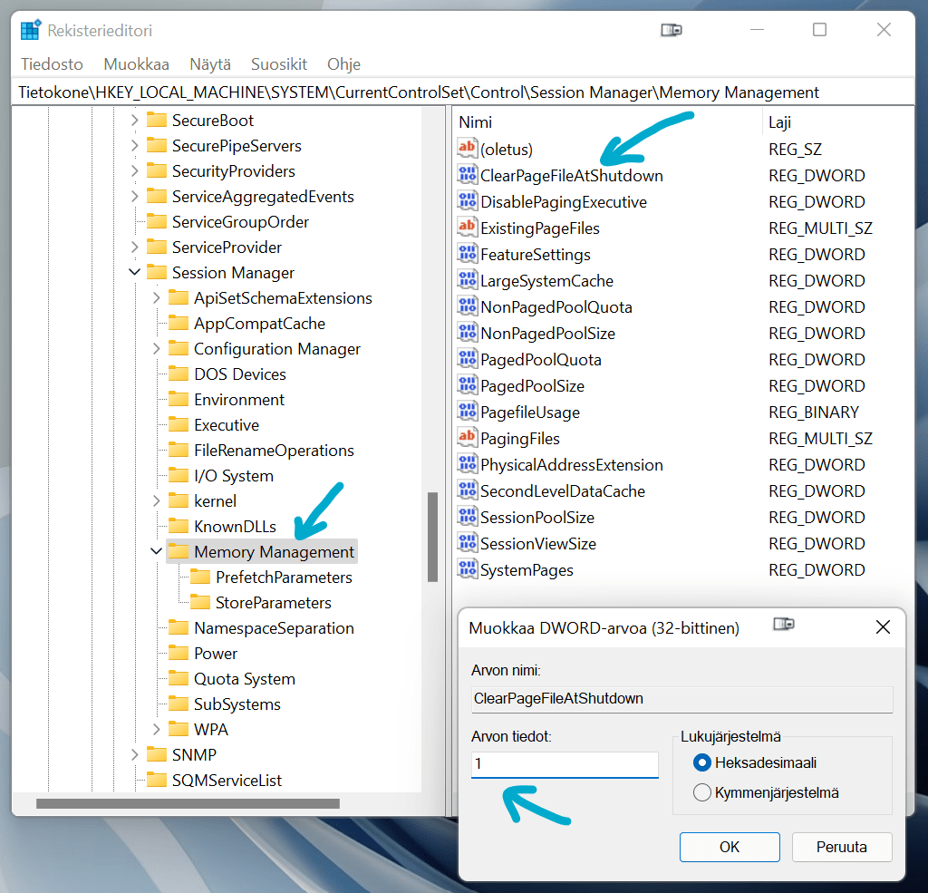The height and width of the screenshot is (893, 928).
Task: Open the Tiedosto menu
Action: (52, 64)
